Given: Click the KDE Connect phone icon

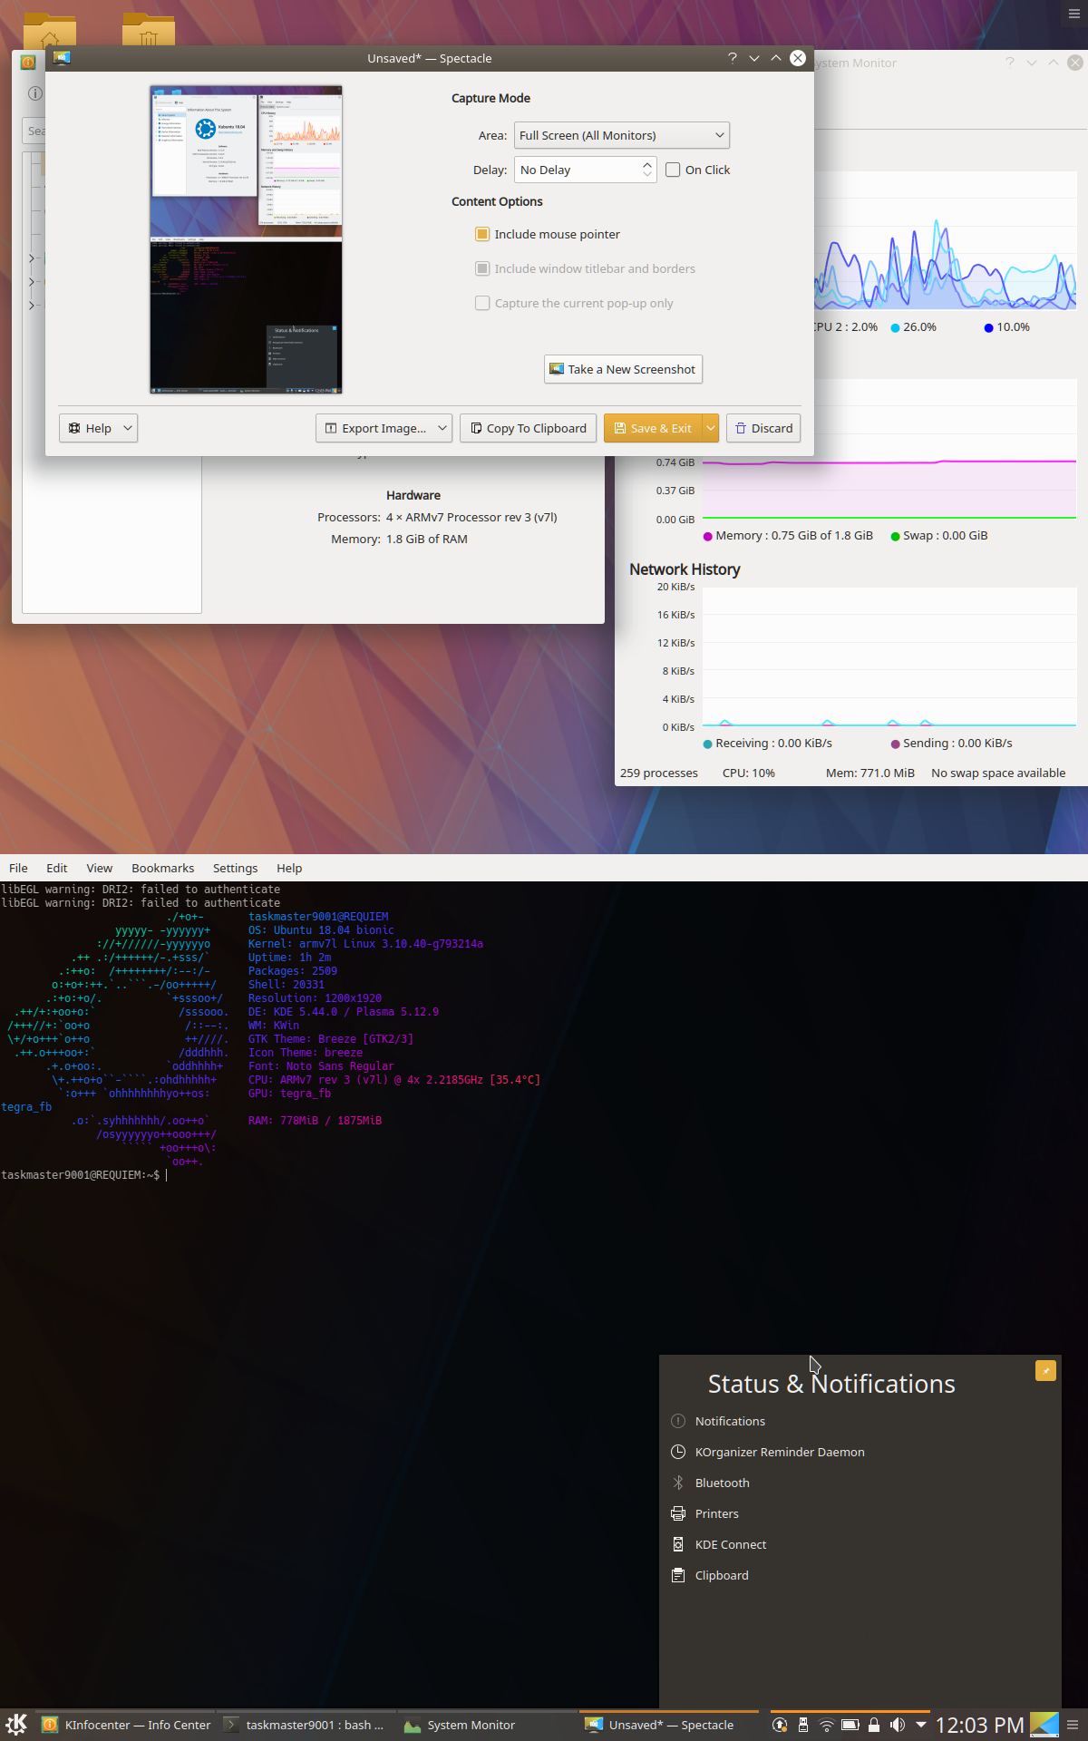Looking at the screenshot, I should 678,1544.
